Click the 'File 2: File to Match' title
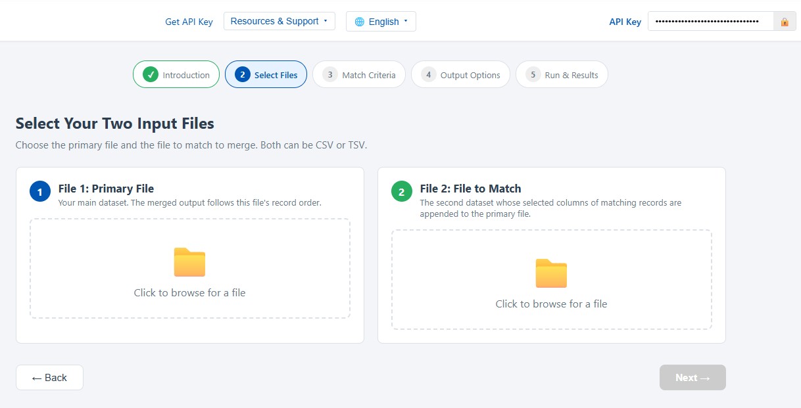Image resolution: width=801 pixels, height=408 pixels. 470,189
